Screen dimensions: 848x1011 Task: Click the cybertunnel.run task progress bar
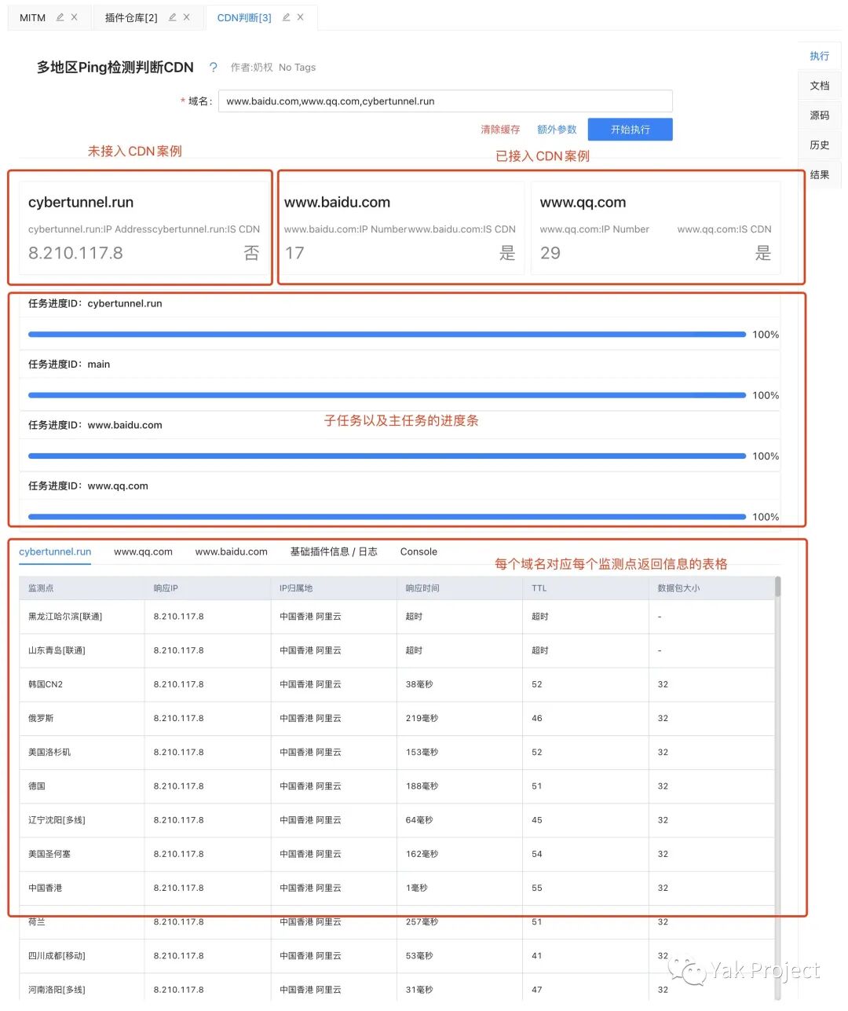point(386,335)
